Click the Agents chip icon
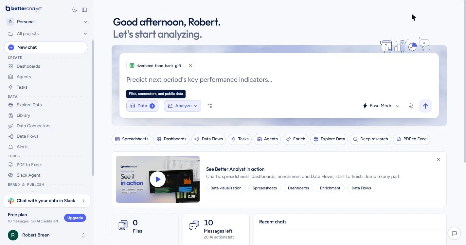 [259, 139]
